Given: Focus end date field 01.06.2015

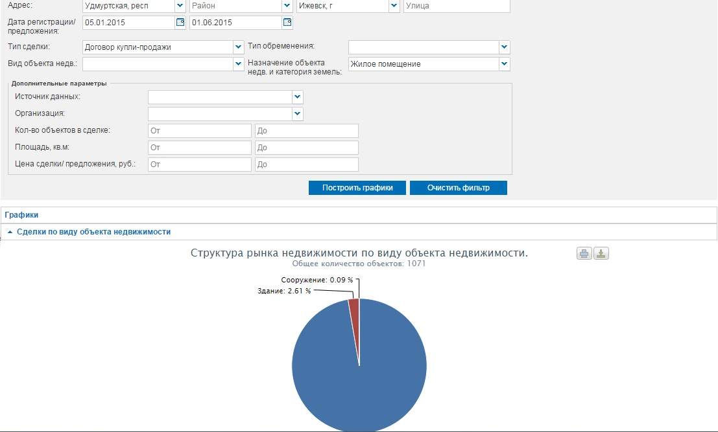Looking at the screenshot, I should pos(236,23).
